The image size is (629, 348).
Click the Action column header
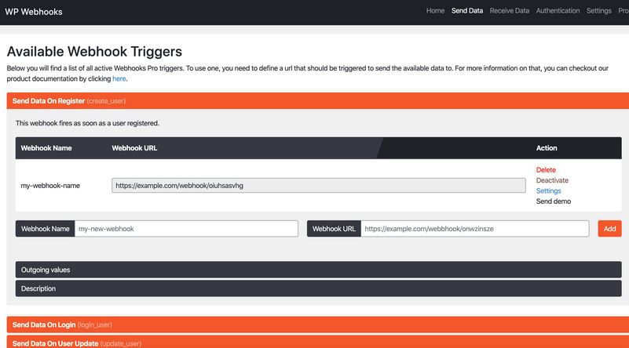[547, 148]
